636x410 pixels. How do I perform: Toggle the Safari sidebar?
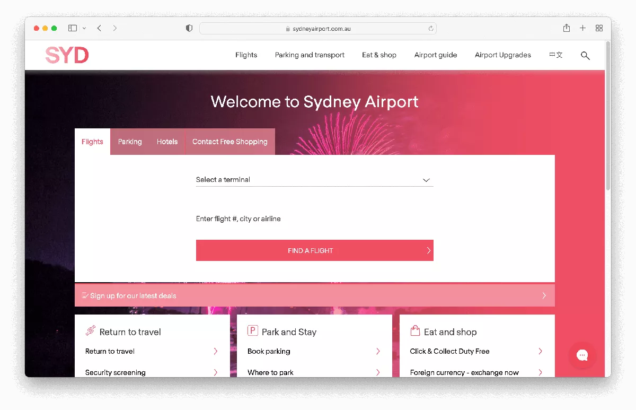point(73,28)
